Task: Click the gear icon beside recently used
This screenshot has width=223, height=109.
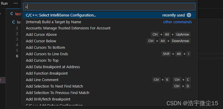Action: coord(189,15)
